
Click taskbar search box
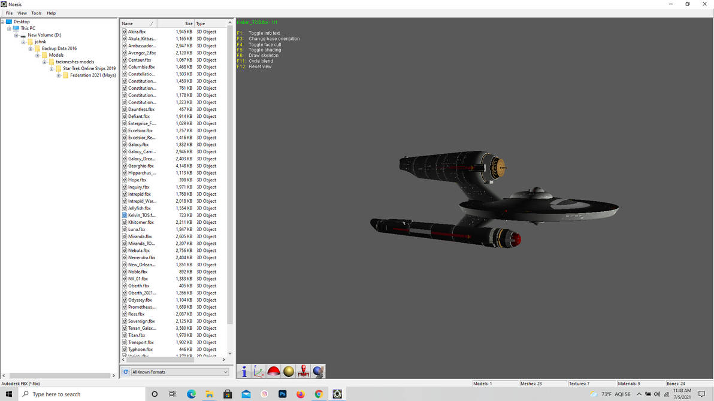[x=81, y=394]
